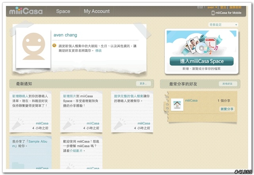Open the 服務說明 help link

click(x=235, y=8)
